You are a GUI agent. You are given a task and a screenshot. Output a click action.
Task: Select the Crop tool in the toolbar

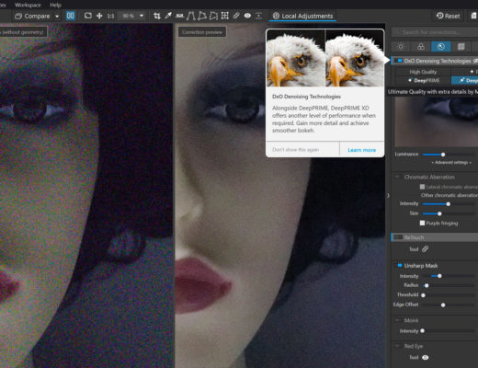[x=157, y=16]
